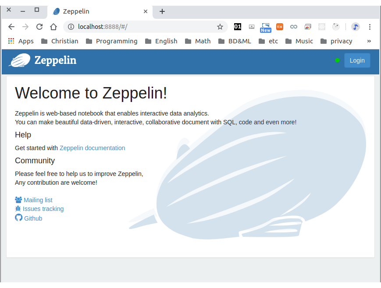Screen dimensions: 381x288
Task: Click the green connection status dot
Action: (x=337, y=60)
